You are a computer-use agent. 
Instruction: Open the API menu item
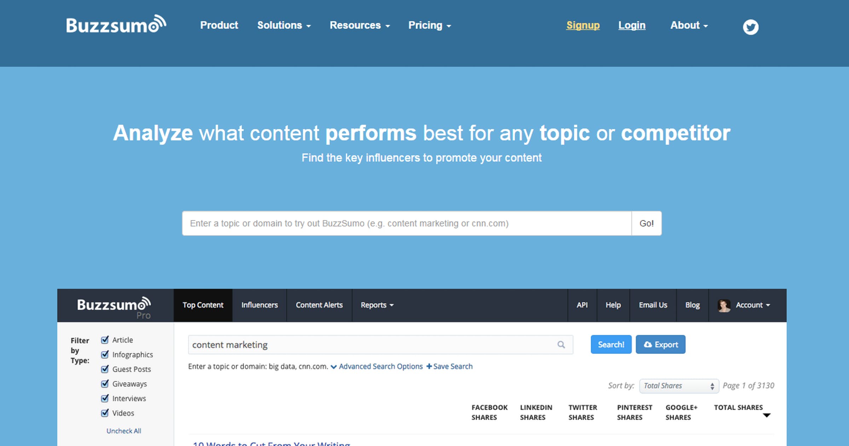pos(582,305)
